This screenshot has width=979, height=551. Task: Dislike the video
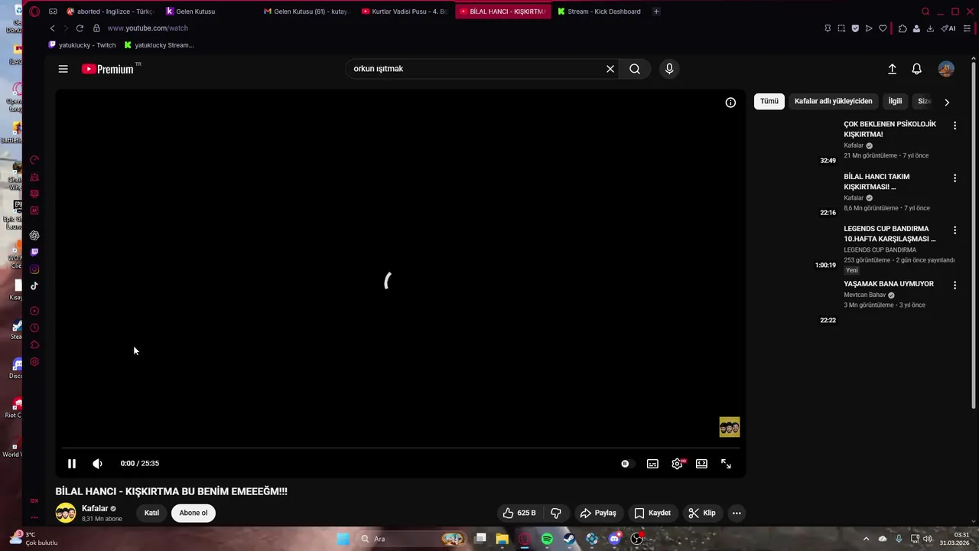[x=556, y=513]
